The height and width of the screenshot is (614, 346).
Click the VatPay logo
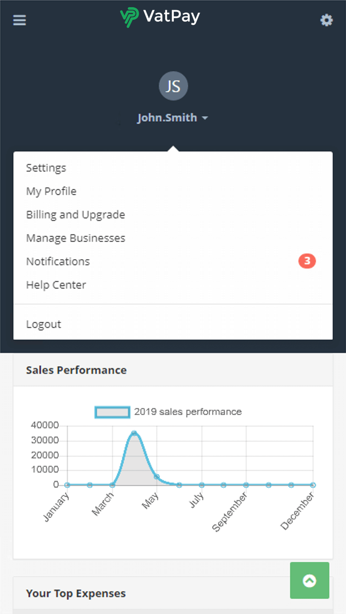[160, 18]
